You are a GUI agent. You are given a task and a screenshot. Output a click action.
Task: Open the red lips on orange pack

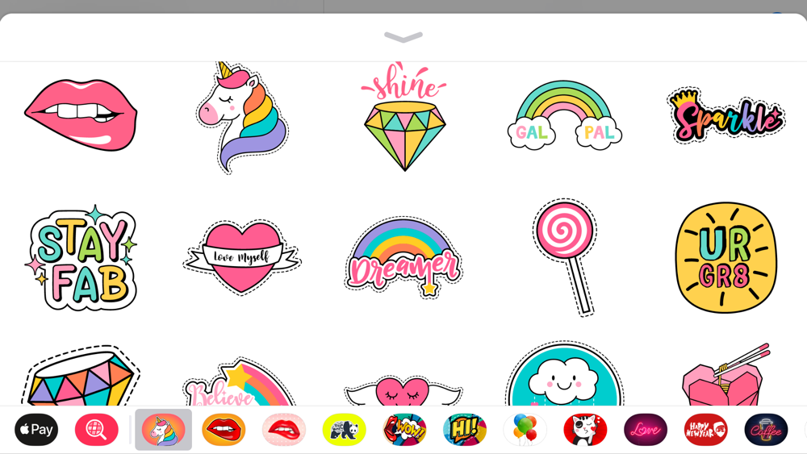[x=224, y=430]
